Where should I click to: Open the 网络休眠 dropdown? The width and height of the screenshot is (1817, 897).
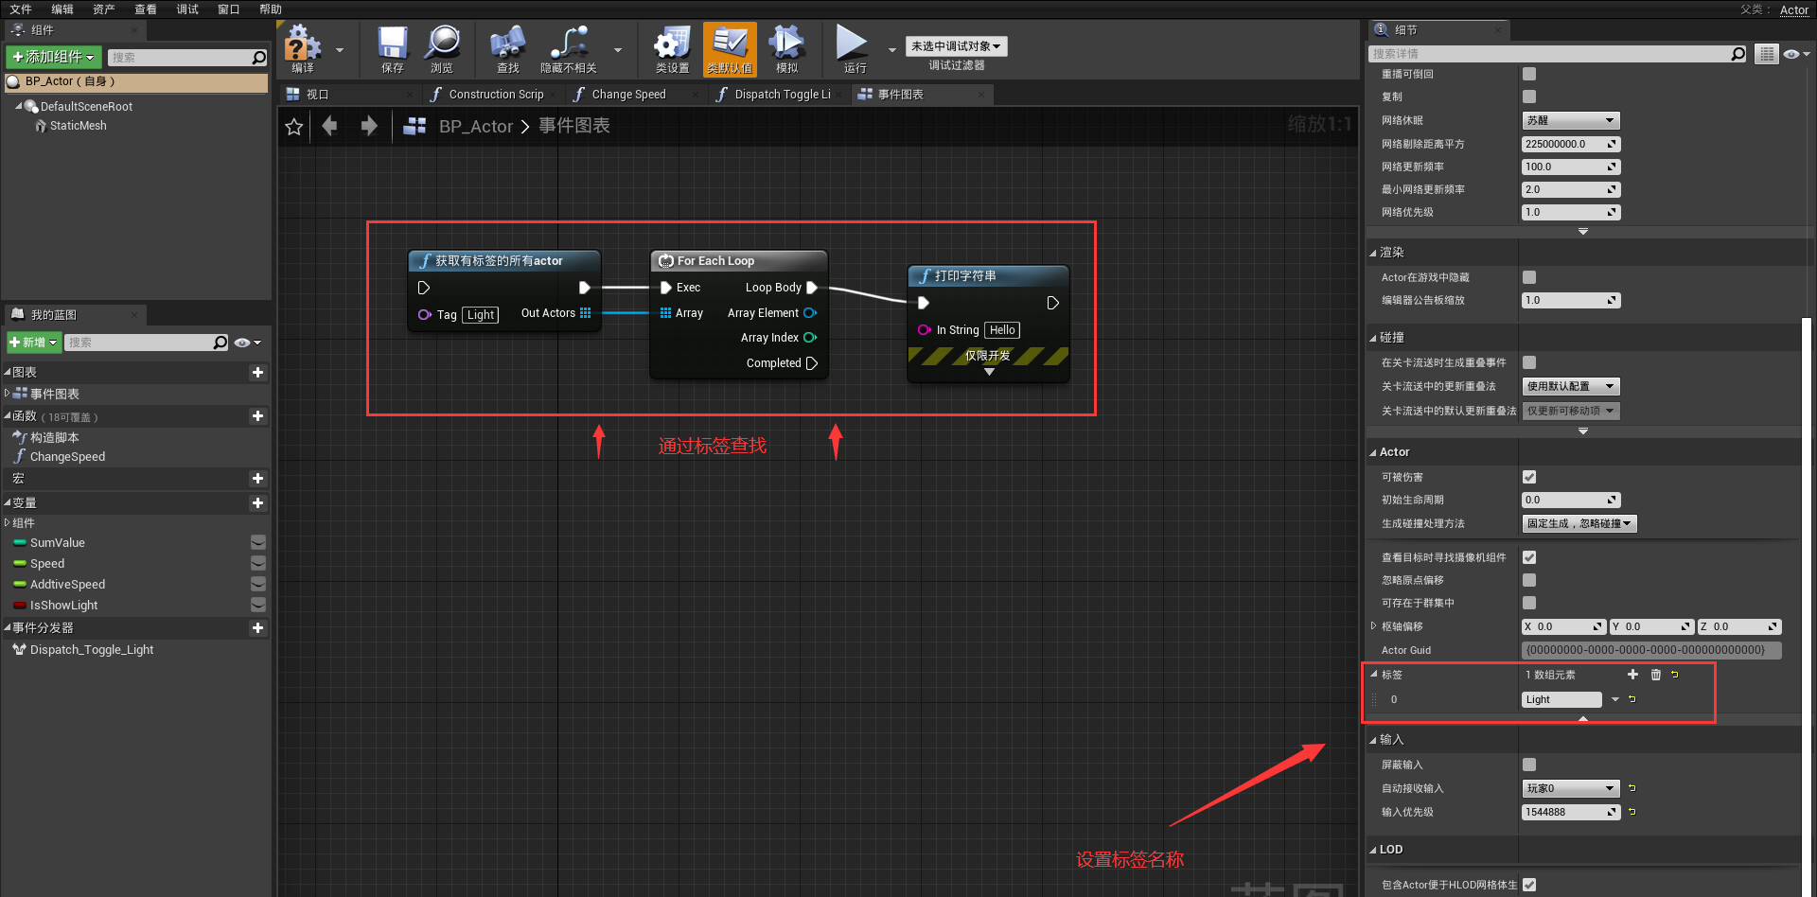point(1570,120)
